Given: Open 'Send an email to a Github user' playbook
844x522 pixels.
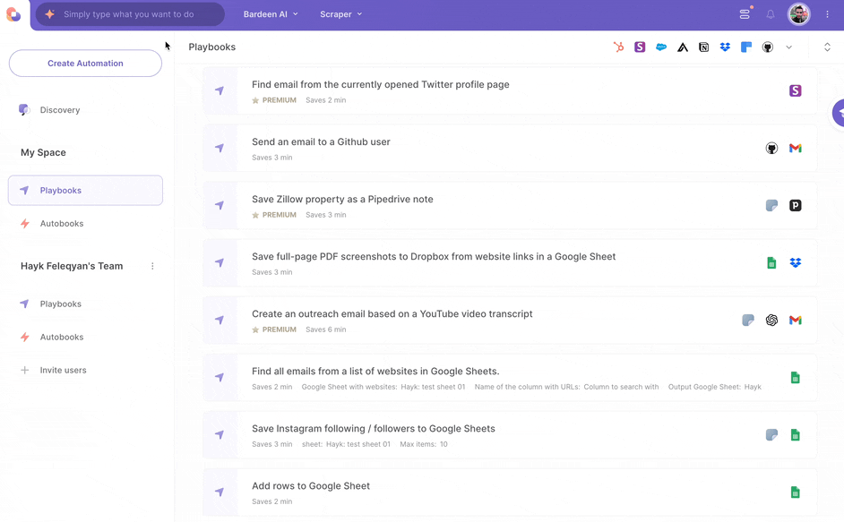Looking at the screenshot, I should coord(321,141).
